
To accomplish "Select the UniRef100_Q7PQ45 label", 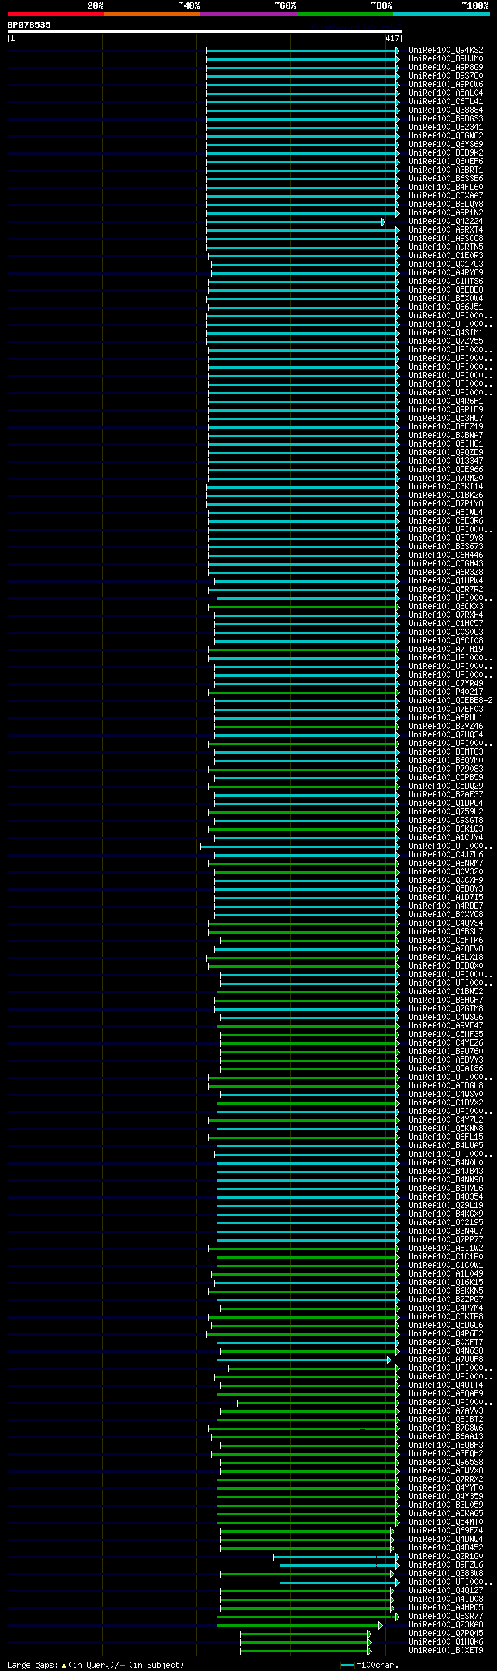I will click(x=446, y=1633).
